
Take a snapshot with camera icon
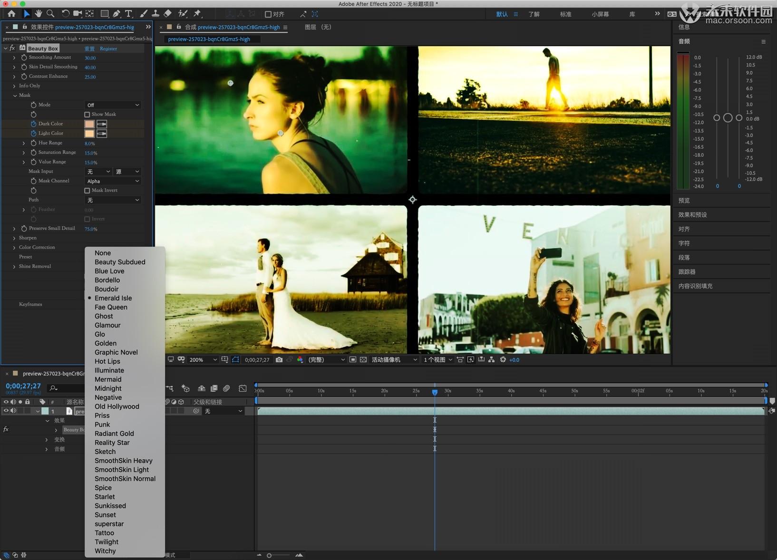click(x=279, y=360)
